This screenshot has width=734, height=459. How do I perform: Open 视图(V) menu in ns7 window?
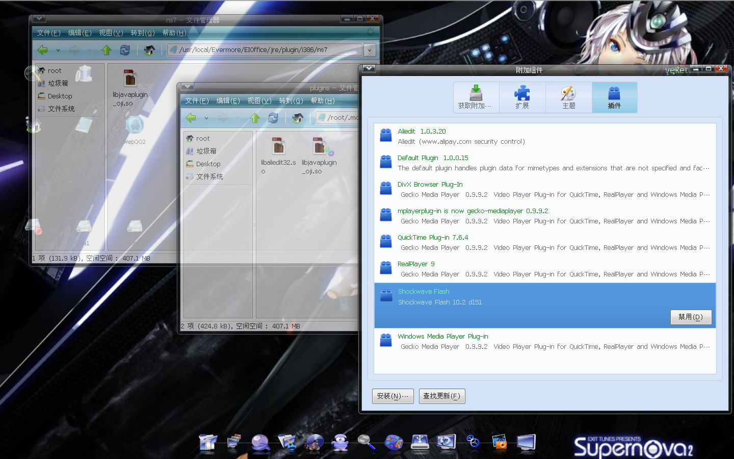pos(111,33)
